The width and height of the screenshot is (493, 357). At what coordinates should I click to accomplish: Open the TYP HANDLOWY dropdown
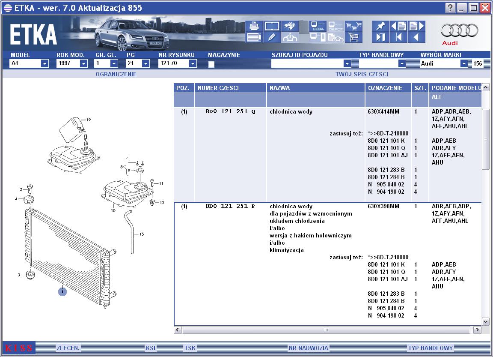pyautogui.click(x=401, y=63)
